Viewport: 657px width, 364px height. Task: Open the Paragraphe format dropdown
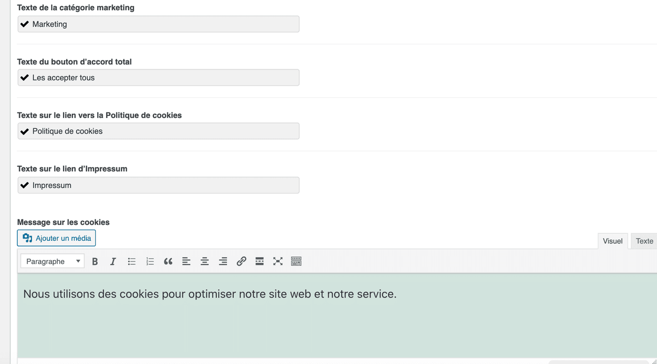[x=53, y=261]
